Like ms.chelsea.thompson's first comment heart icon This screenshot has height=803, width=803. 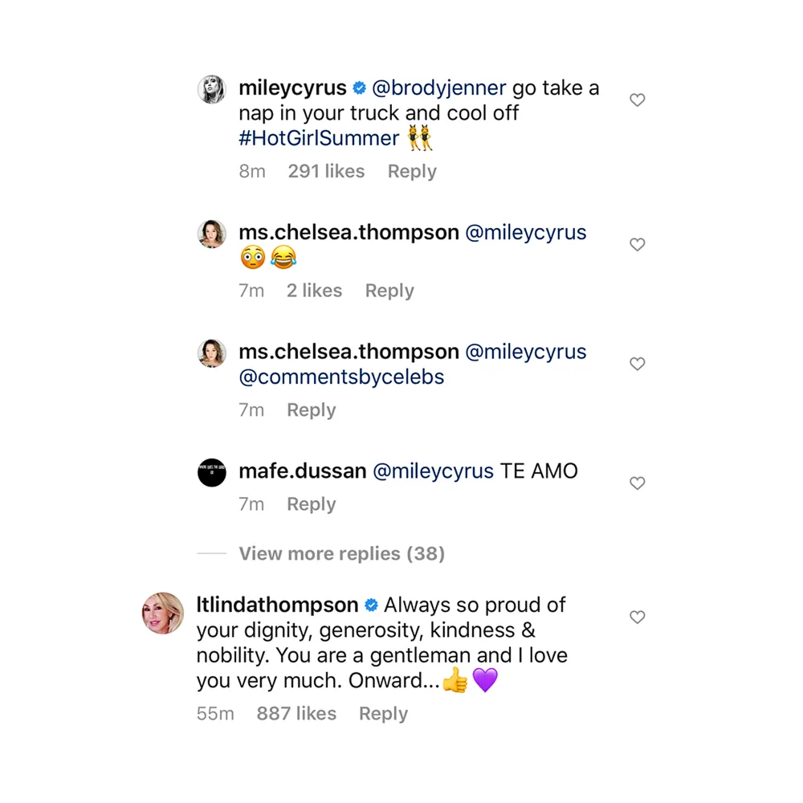point(637,244)
